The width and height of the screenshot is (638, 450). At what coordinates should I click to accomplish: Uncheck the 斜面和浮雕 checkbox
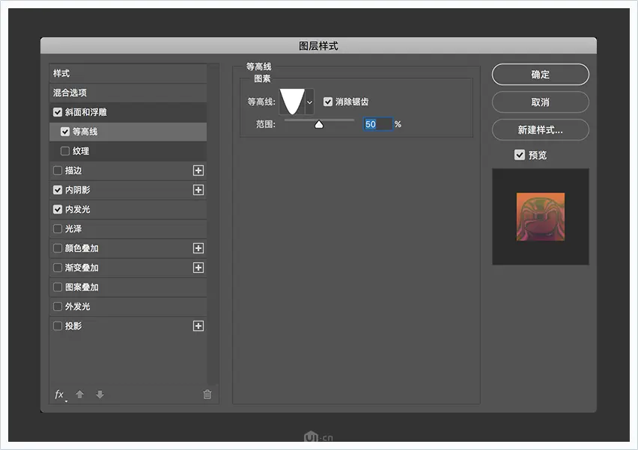point(58,112)
